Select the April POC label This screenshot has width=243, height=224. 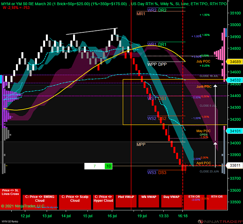tap(204, 163)
